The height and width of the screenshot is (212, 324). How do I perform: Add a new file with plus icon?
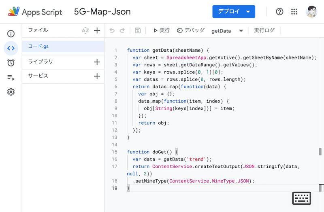point(97,30)
